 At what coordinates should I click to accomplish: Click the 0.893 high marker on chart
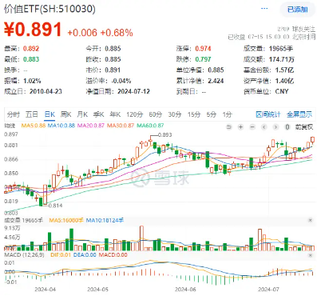tap(164, 135)
